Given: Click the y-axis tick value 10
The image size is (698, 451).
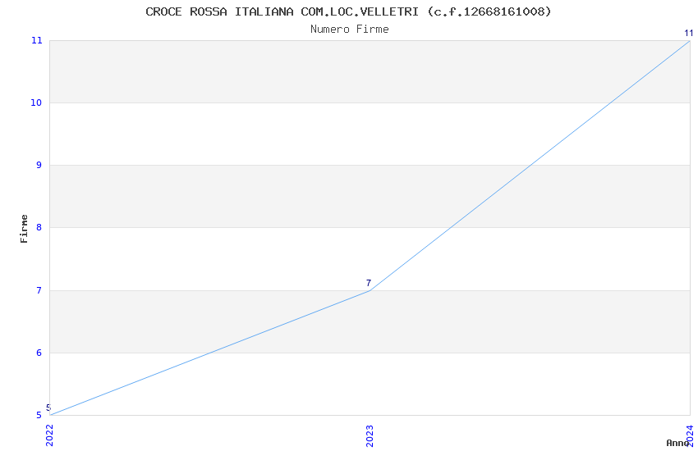Looking at the screenshot, I should pos(36,102).
